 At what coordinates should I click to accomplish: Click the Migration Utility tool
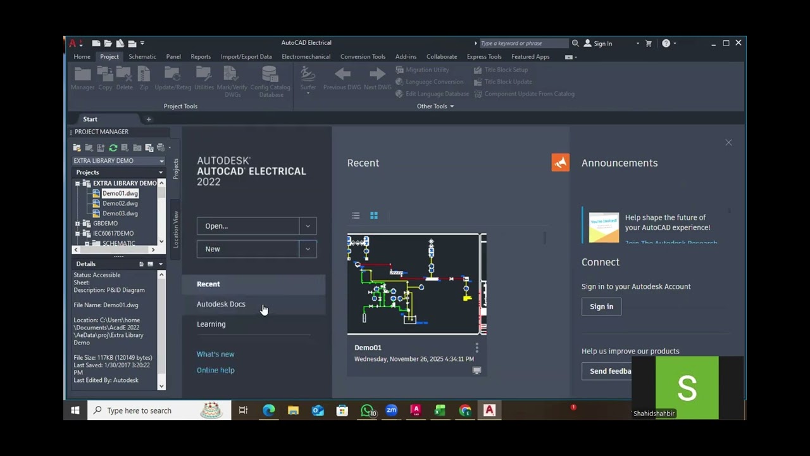pyautogui.click(x=422, y=70)
